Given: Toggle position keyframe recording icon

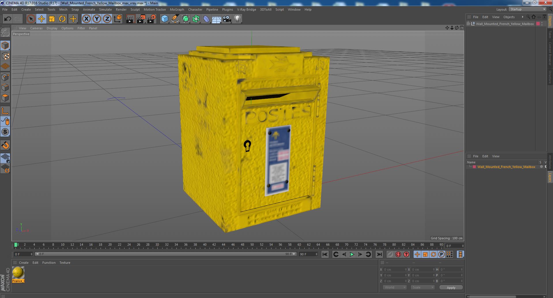Looking at the screenshot, I should [417, 254].
